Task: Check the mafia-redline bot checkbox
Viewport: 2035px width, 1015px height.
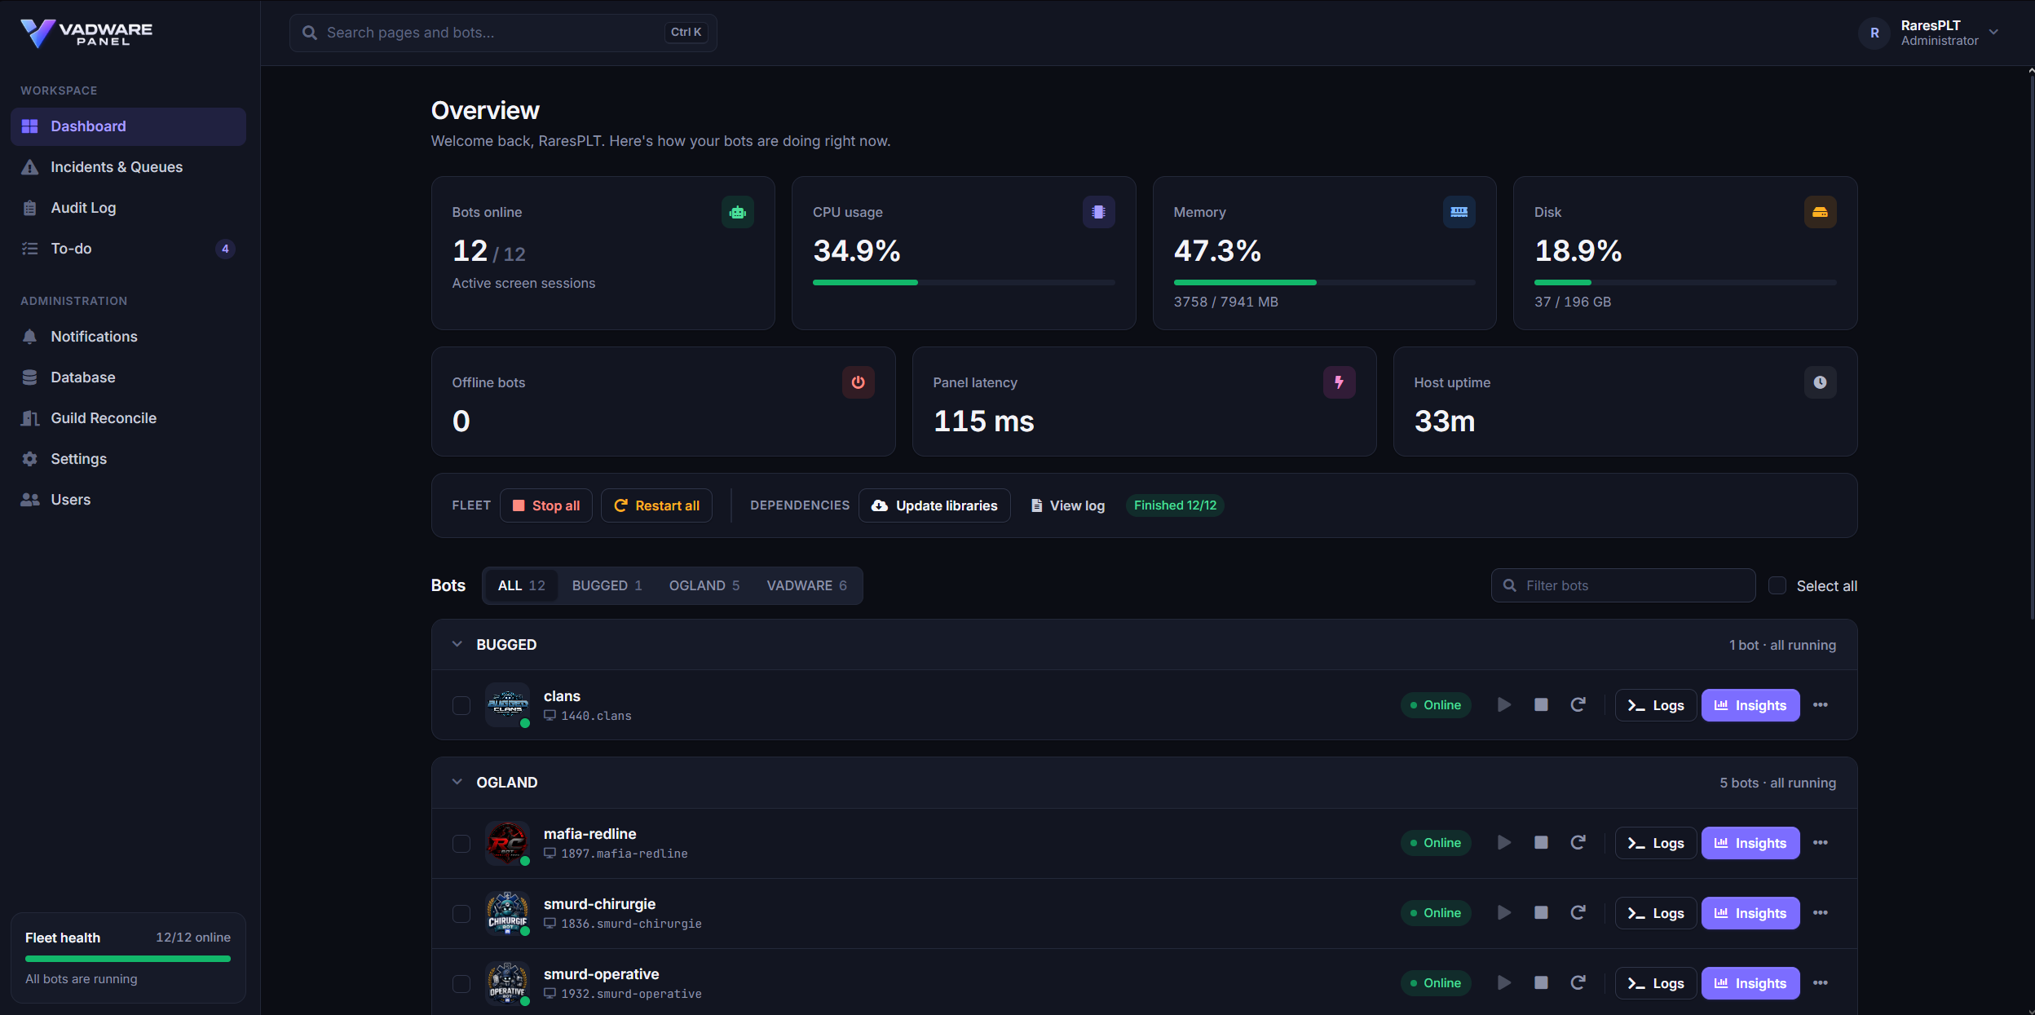Action: click(x=461, y=843)
